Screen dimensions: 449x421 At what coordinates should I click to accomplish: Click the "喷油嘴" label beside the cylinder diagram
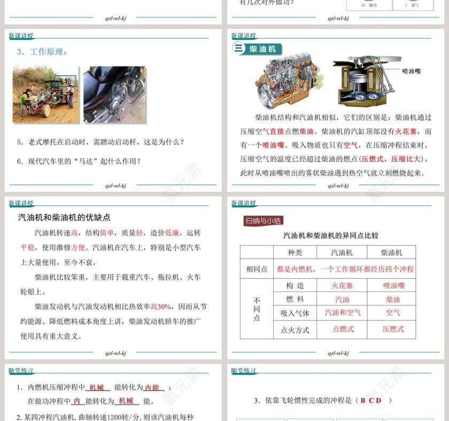pyautogui.click(x=411, y=71)
